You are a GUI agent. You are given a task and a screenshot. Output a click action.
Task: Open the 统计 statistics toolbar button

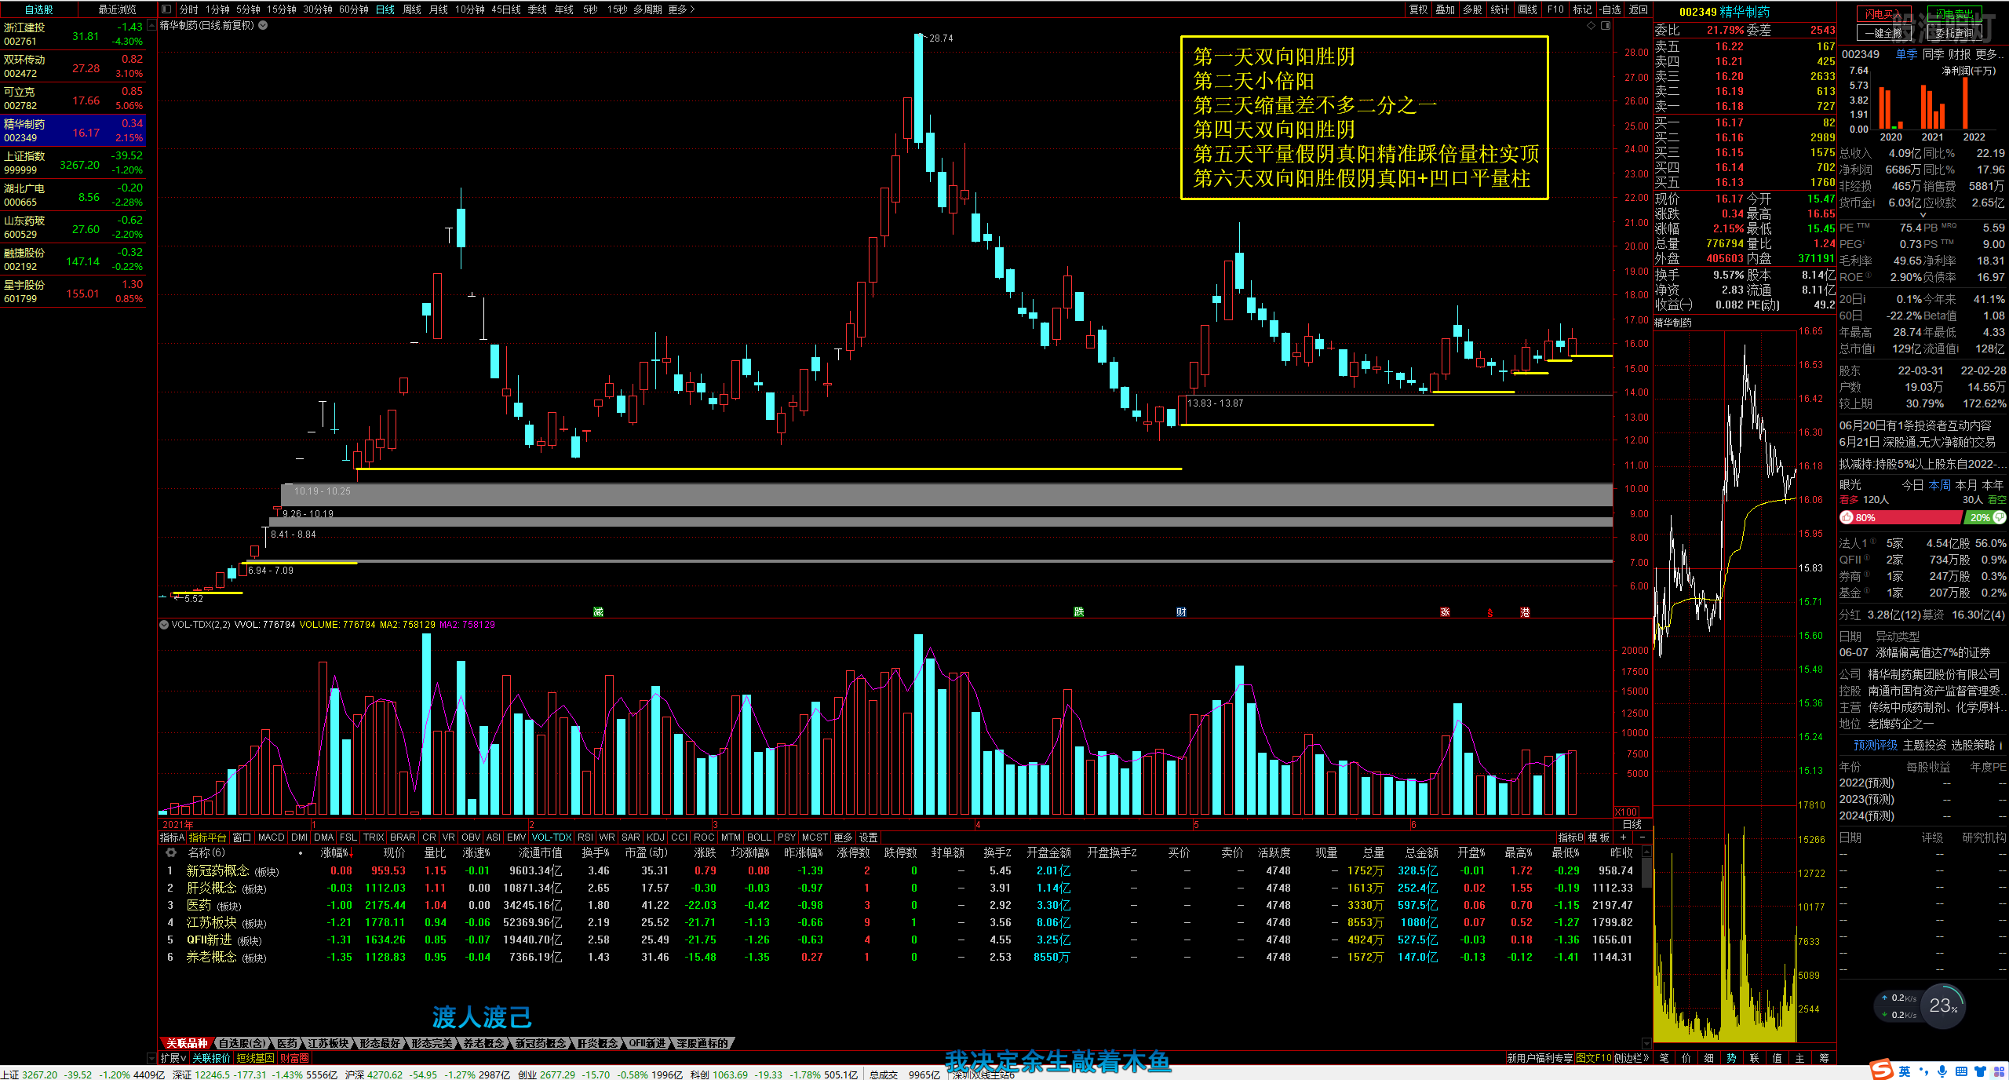coord(1500,9)
